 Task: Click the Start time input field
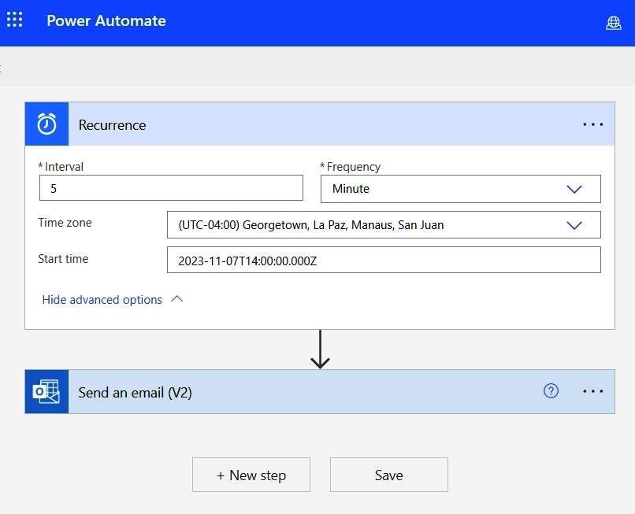(384, 260)
